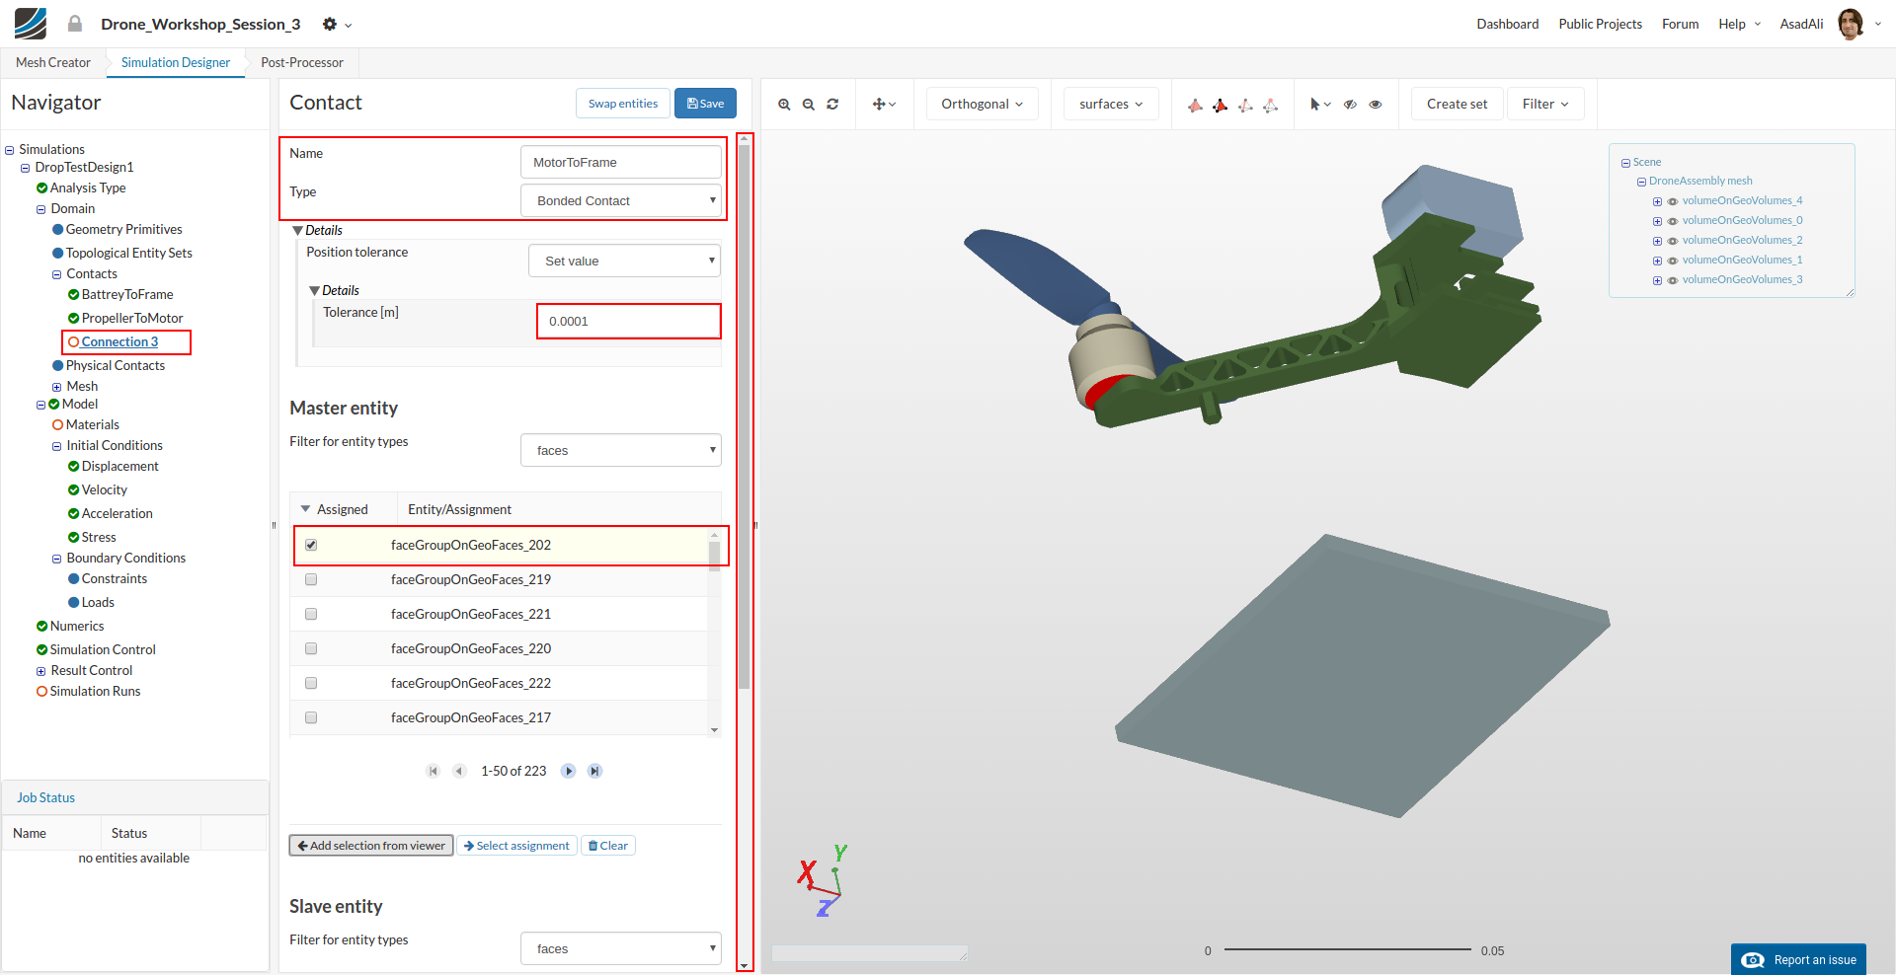Screen dimensions: 1896x975
Task: Open the project settings gear icon
Action: coord(331,24)
